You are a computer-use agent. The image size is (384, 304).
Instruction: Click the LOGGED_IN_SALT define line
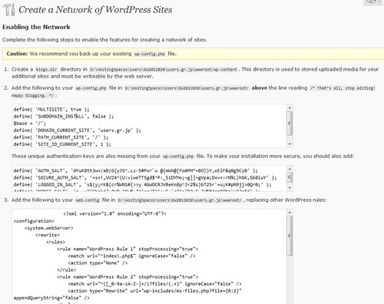pyautogui.click(x=142, y=184)
